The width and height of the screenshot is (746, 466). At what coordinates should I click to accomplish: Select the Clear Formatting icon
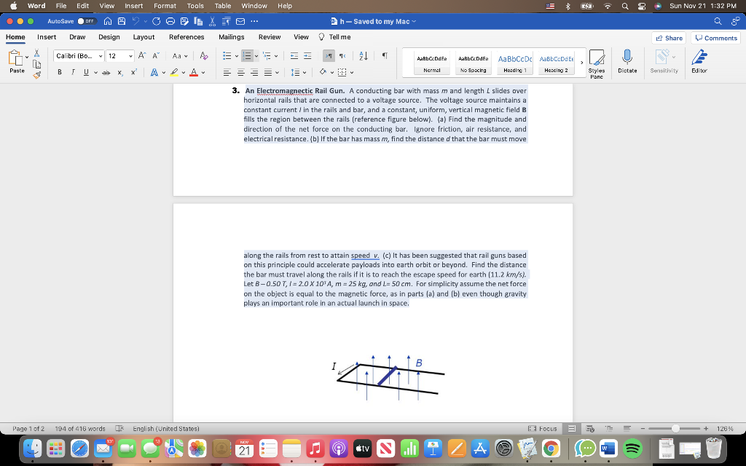click(x=203, y=56)
